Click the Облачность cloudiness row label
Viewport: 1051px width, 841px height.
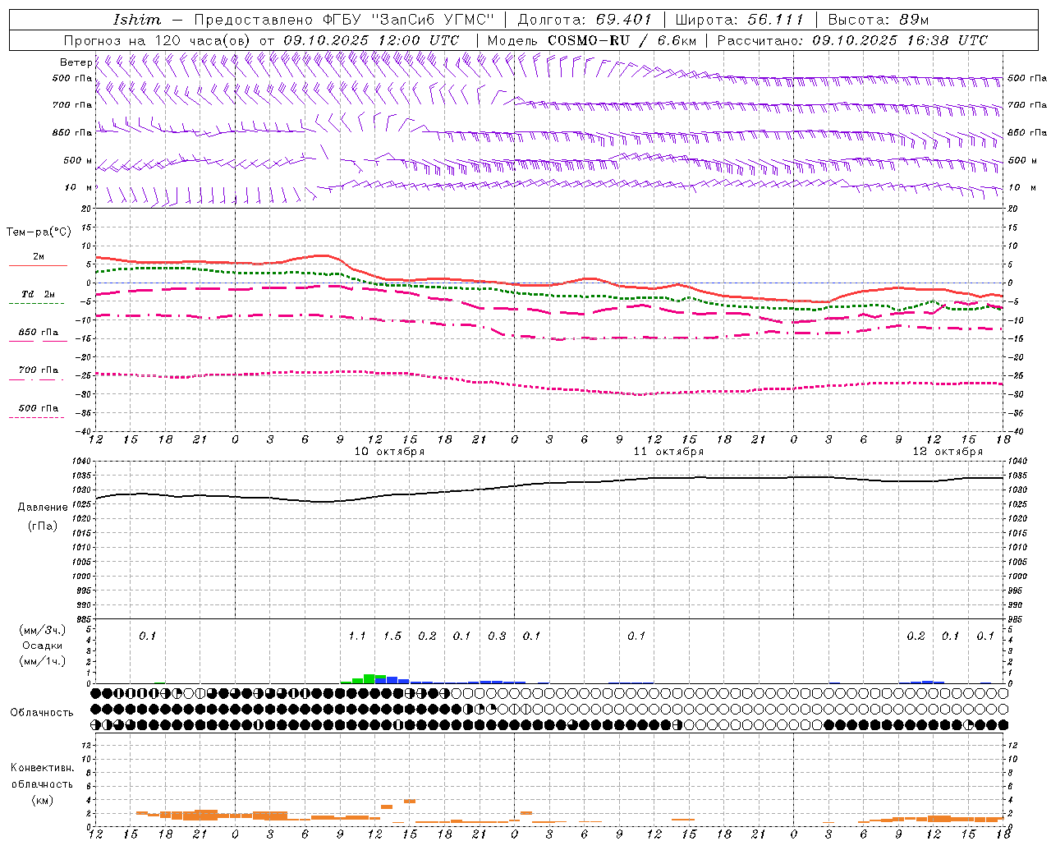(42, 713)
